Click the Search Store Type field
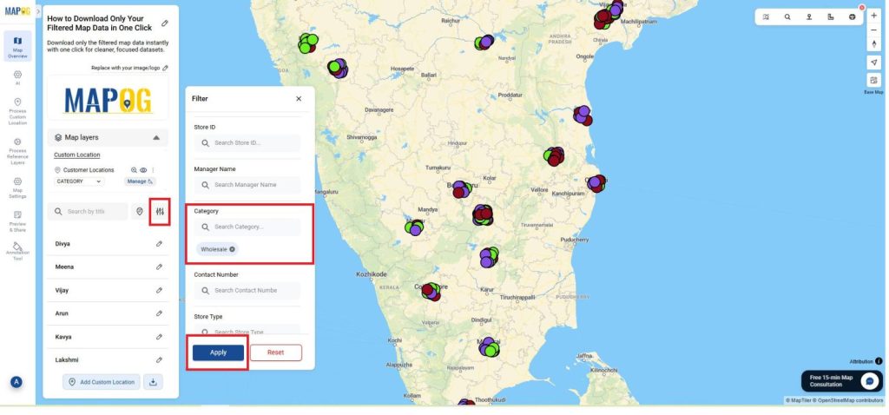This screenshot has width=889, height=415. pos(247,330)
